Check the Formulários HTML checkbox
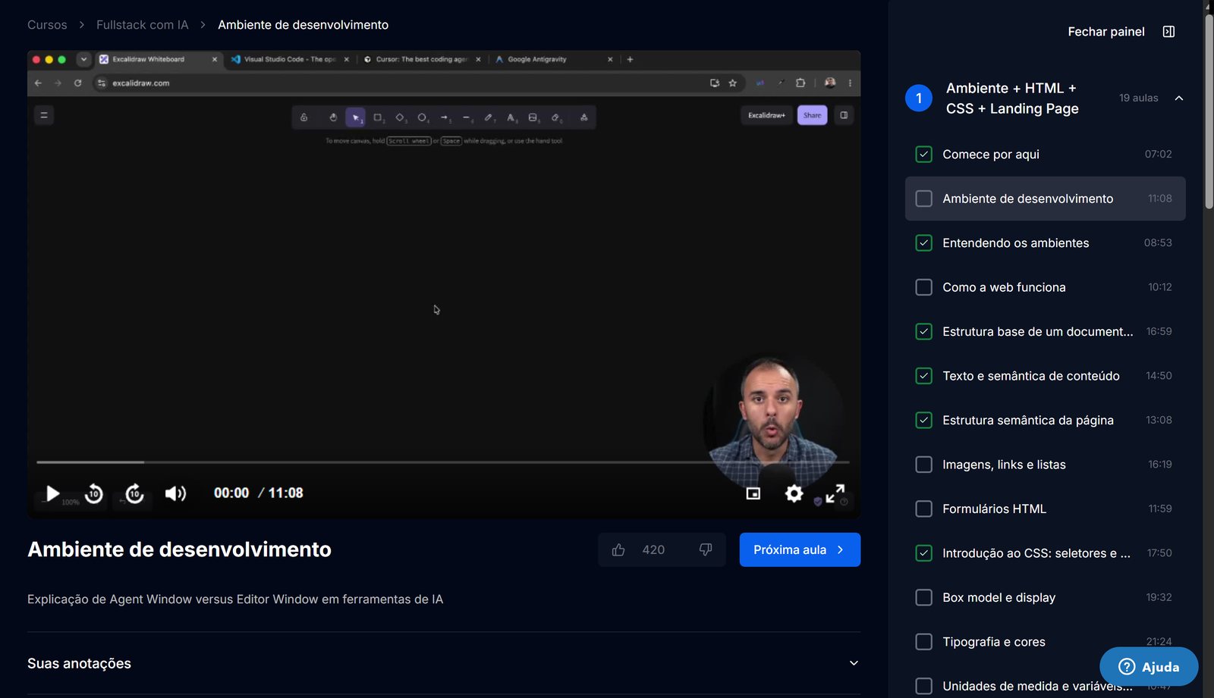This screenshot has height=698, width=1214. coord(923,509)
